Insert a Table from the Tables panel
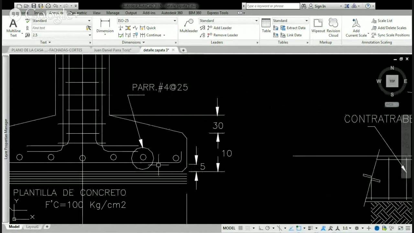 point(266,26)
